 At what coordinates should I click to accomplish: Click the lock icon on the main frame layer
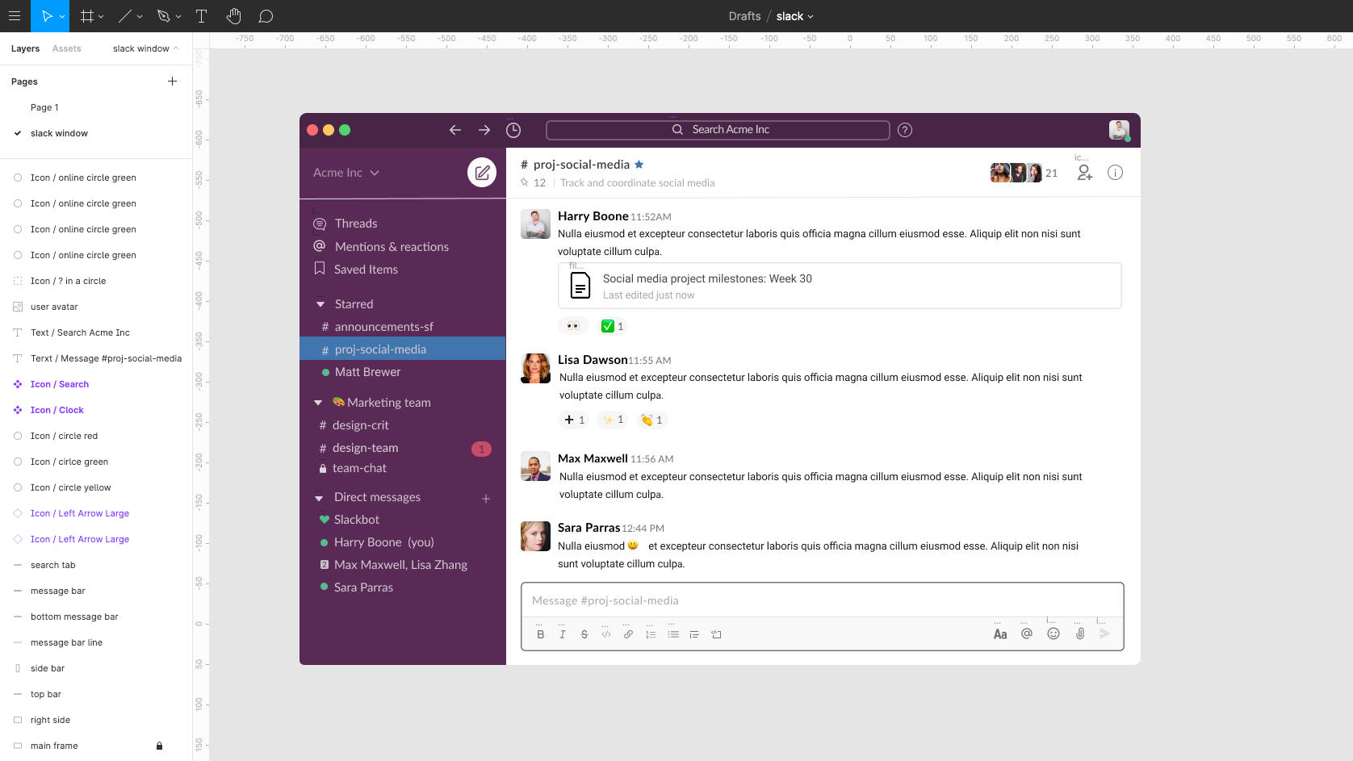pos(158,746)
